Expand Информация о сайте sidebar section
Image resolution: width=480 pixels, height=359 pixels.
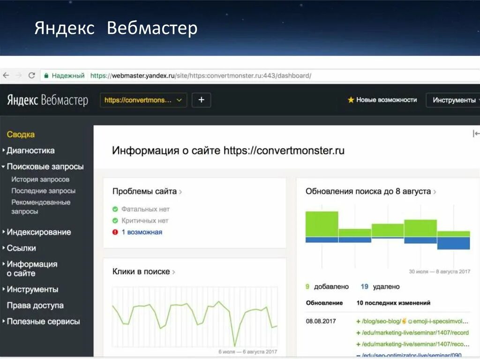click(32, 269)
